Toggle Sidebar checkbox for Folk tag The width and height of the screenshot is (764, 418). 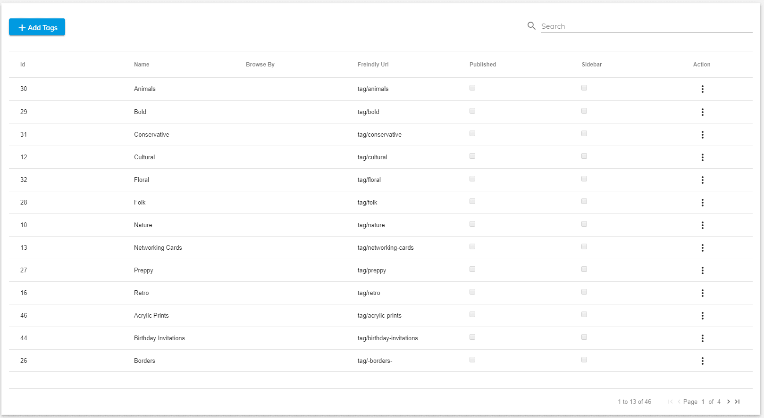[584, 201]
